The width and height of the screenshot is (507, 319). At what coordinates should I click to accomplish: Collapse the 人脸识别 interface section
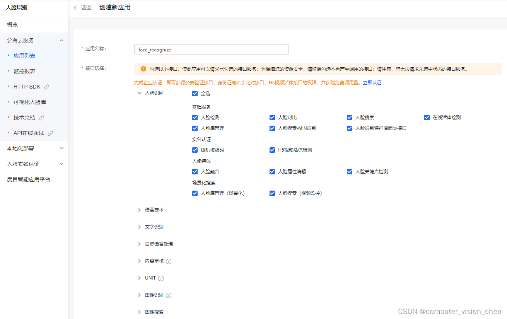[x=140, y=93]
